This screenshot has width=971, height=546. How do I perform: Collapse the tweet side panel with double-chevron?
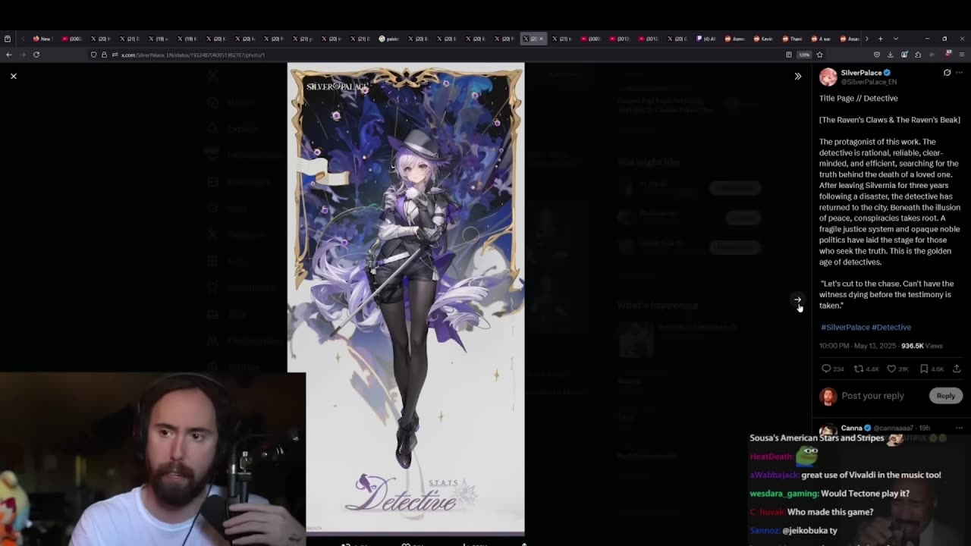pos(797,76)
